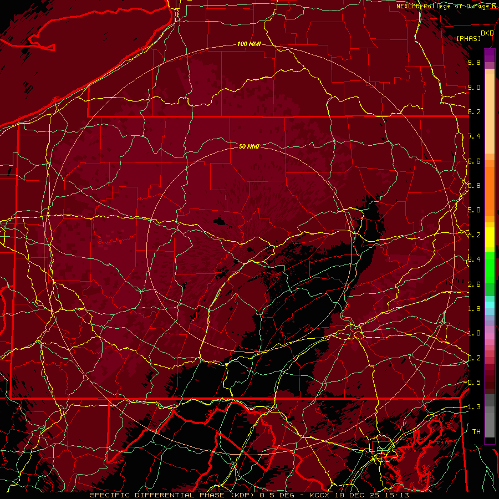Click the 6.6 value on the color scale

(x=474, y=161)
